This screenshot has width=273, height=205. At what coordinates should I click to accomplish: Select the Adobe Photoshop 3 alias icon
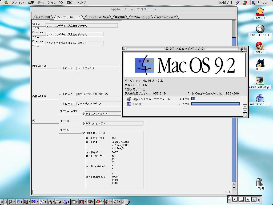click(260, 81)
